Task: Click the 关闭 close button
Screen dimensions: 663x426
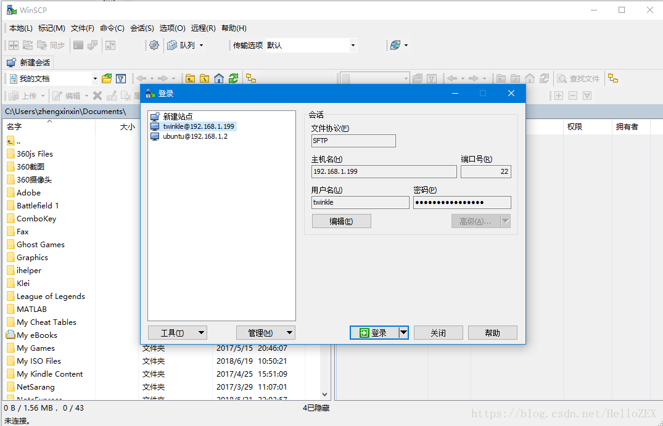Action: [438, 333]
